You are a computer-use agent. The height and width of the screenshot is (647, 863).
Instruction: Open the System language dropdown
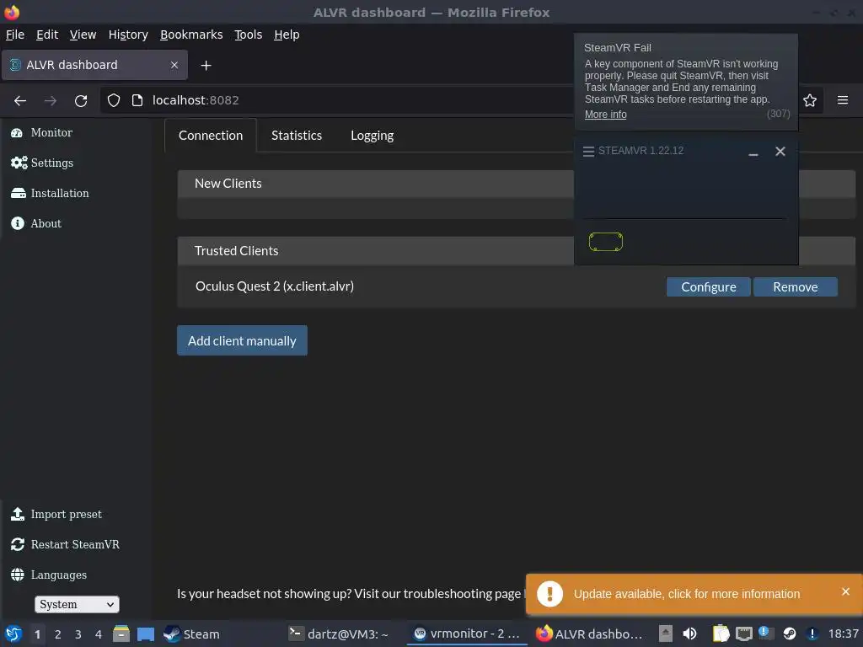coord(77,604)
